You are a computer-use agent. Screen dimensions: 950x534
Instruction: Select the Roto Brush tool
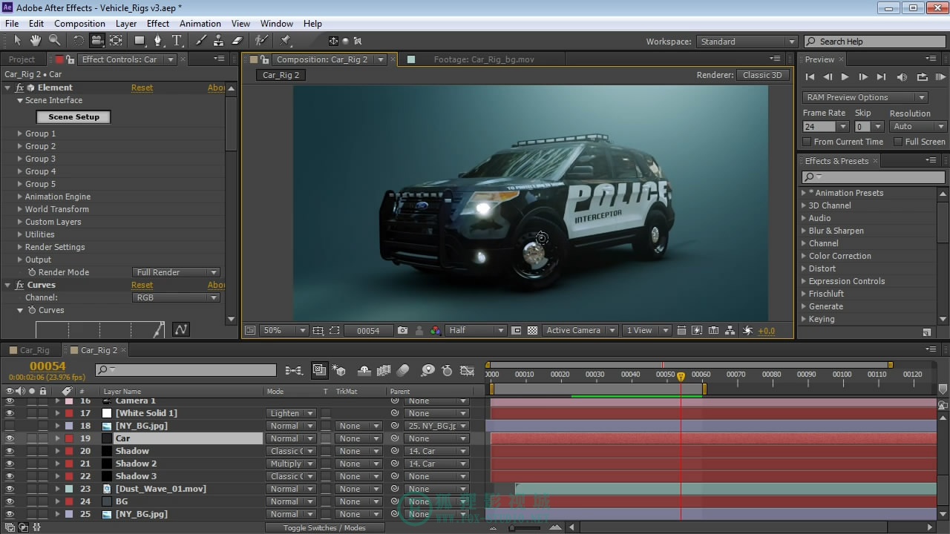coord(261,41)
